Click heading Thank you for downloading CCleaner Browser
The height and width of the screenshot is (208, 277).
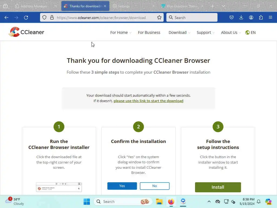138,60
